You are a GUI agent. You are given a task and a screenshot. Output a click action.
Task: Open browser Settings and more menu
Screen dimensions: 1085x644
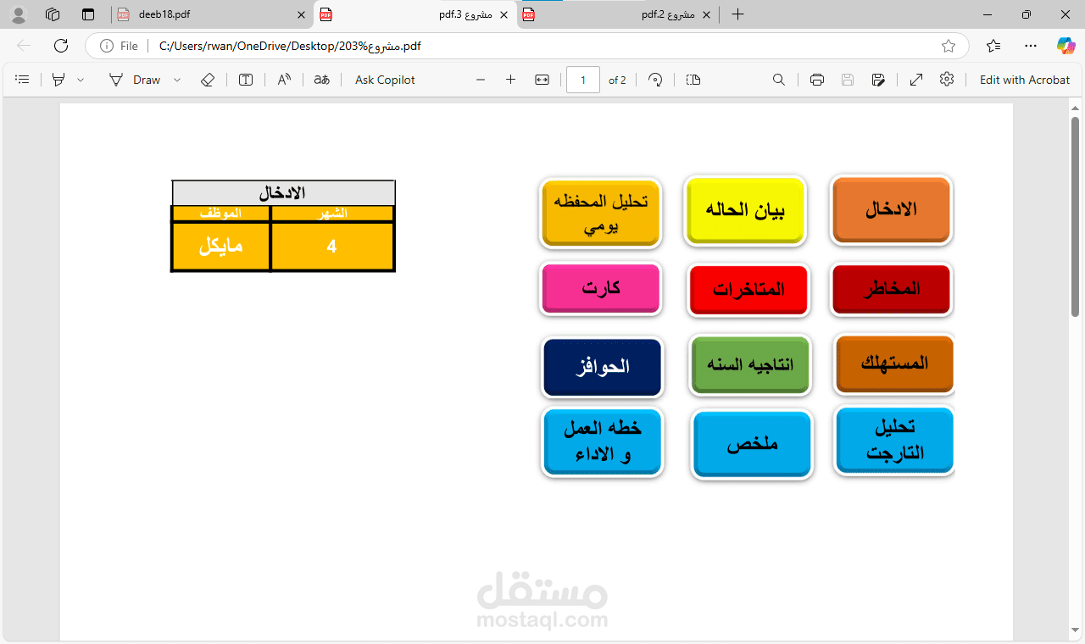click(x=1031, y=46)
